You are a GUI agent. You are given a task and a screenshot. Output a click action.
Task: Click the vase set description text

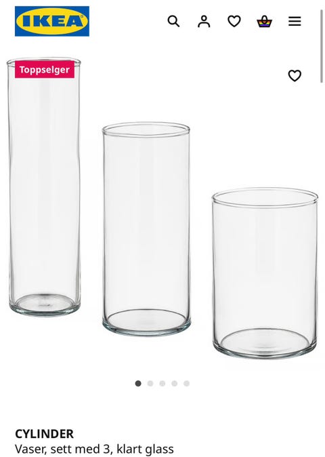94,449
